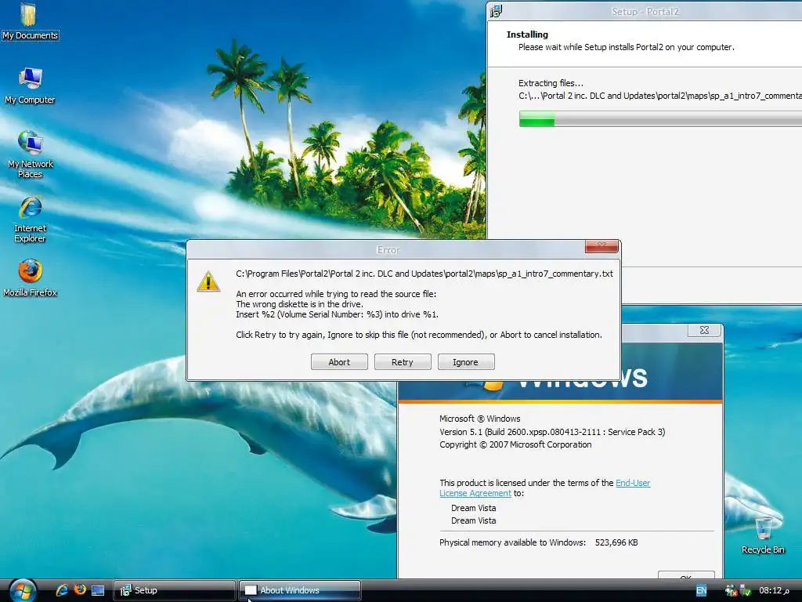Switch to About Windows taskbar button
The height and width of the screenshot is (602, 802).
coord(300,590)
